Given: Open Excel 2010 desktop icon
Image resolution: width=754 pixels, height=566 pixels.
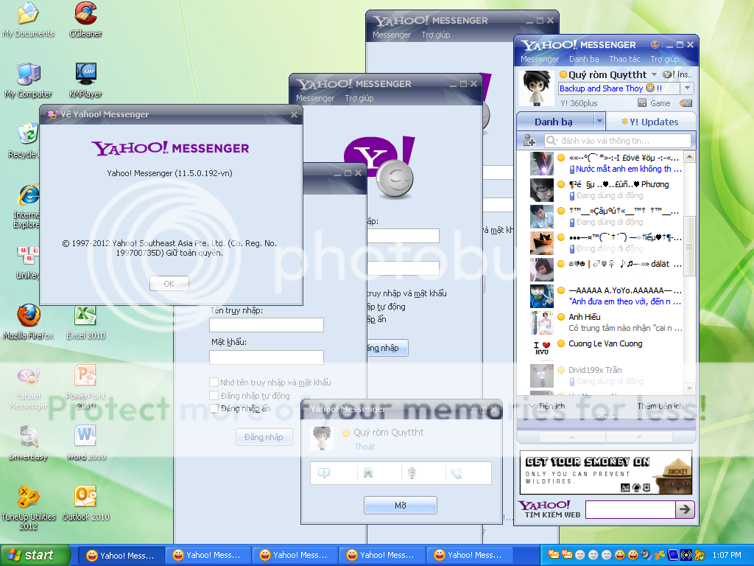Looking at the screenshot, I should click(x=85, y=321).
